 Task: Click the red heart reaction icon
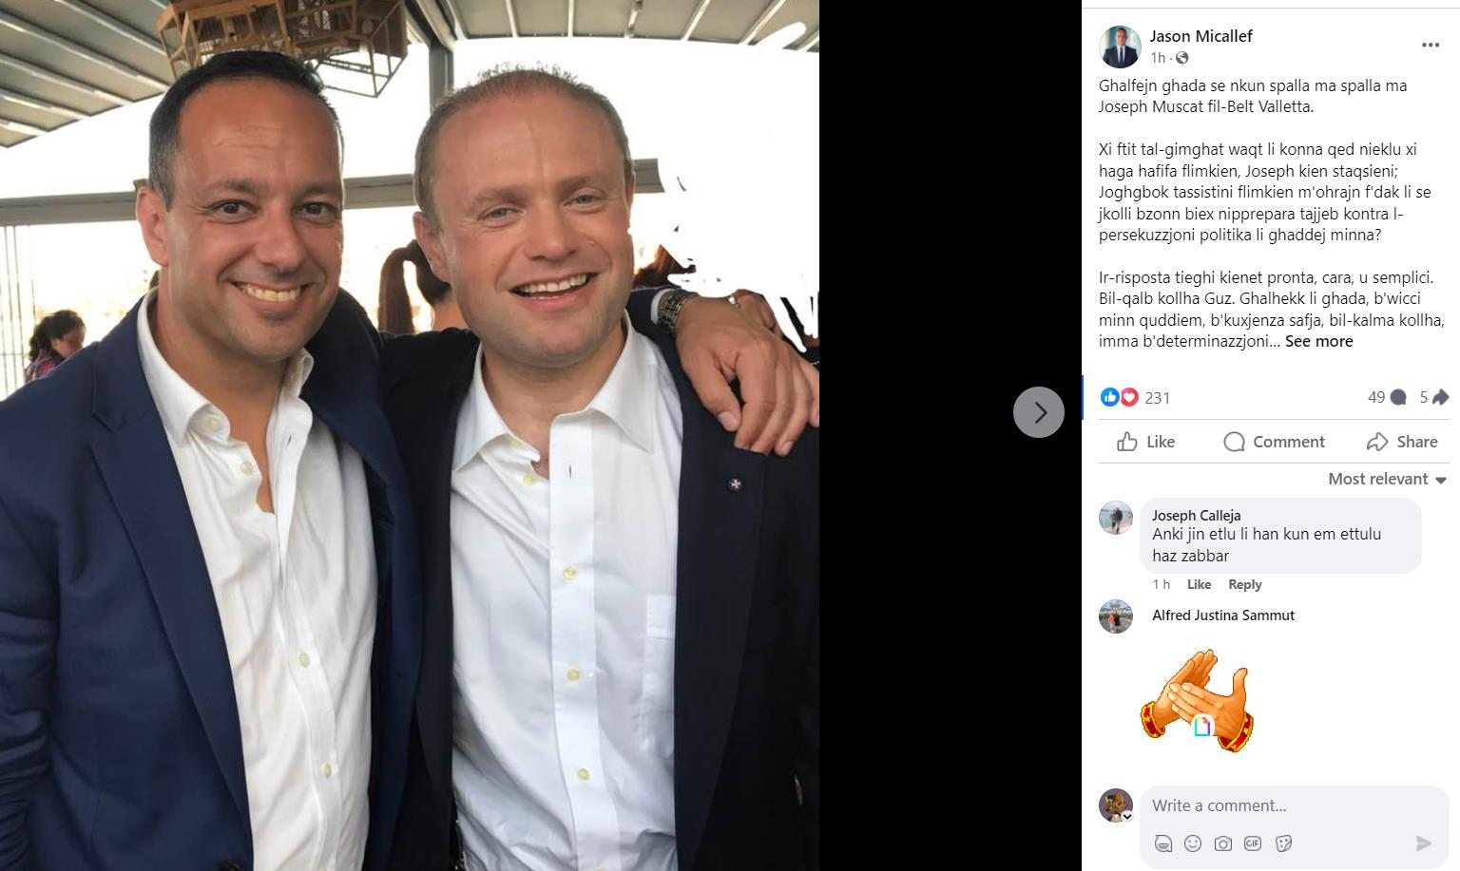point(1128,397)
